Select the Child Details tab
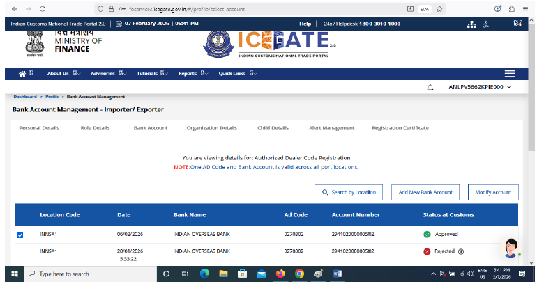The width and height of the screenshot is (537, 284). click(273, 128)
